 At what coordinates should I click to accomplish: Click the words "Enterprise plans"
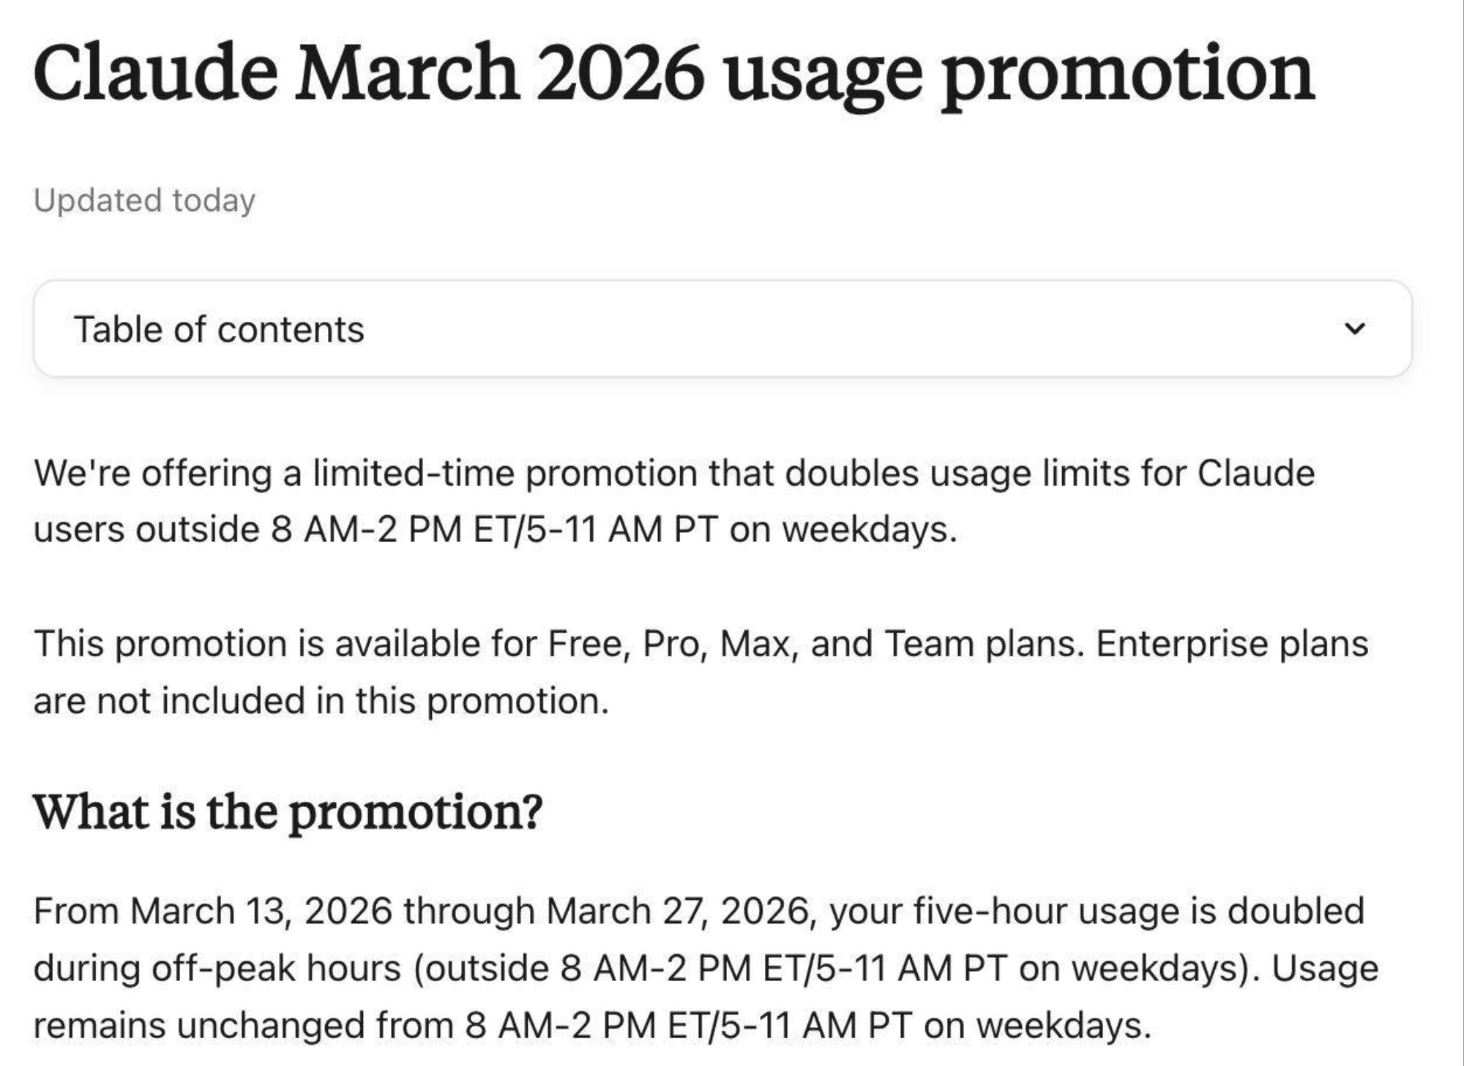pyautogui.click(x=1231, y=644)
